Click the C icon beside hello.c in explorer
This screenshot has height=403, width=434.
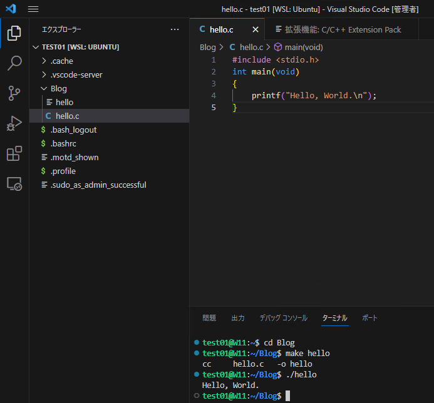[x=48, y=116]
